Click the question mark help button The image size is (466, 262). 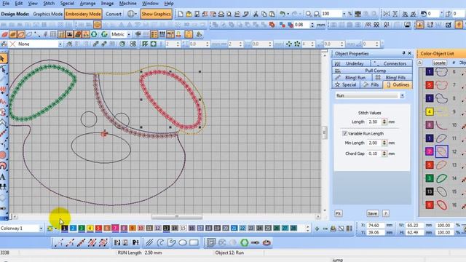[385, 213]
